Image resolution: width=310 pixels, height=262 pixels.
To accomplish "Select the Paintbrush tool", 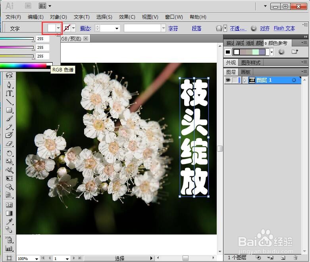I will (9, 118).
